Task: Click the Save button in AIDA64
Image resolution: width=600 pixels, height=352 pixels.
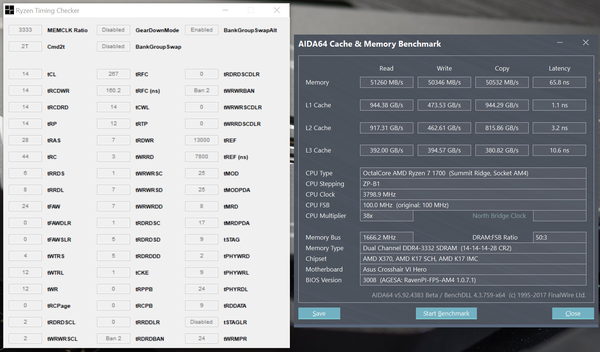Action: click(x=319, y=313)
